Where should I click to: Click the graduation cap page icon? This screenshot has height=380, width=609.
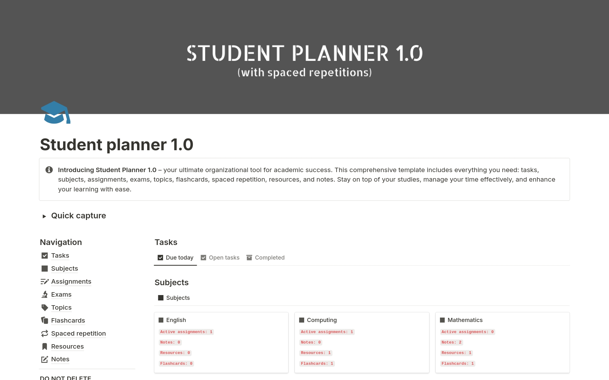tap(56, 113)
